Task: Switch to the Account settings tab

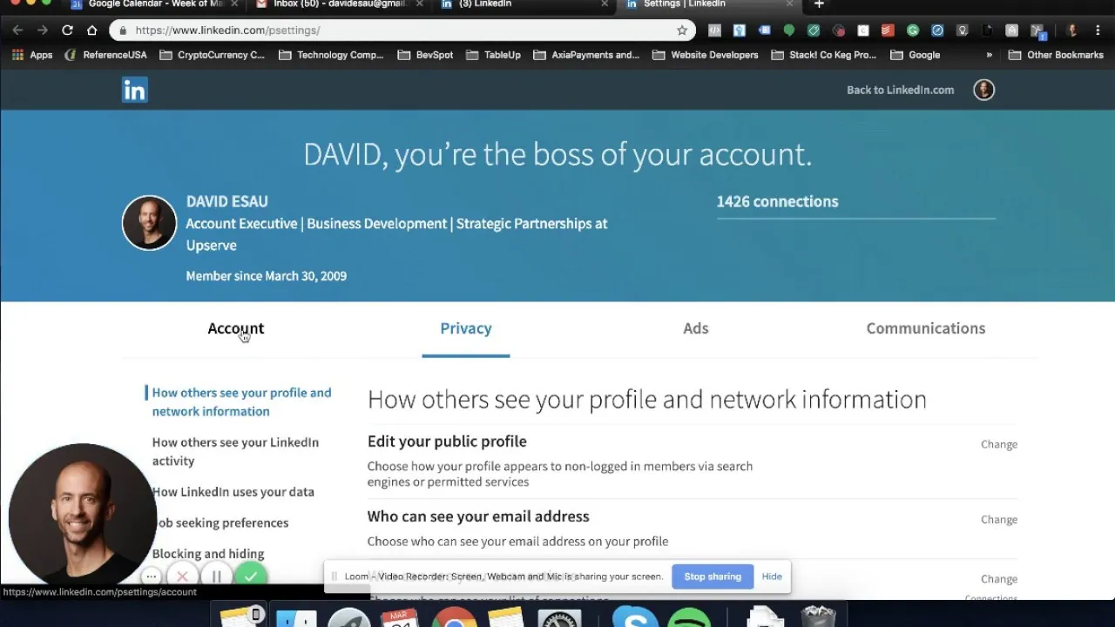Action: pyautogui.click(x=235, y=328)
